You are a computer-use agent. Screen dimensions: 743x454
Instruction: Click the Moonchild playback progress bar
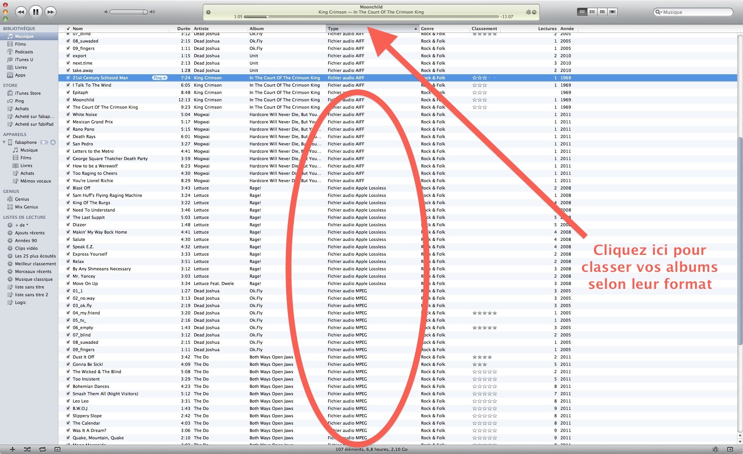(x=371, y=17)
